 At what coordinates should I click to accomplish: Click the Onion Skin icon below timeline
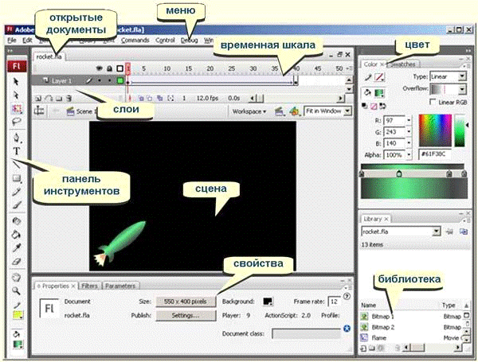142,99
